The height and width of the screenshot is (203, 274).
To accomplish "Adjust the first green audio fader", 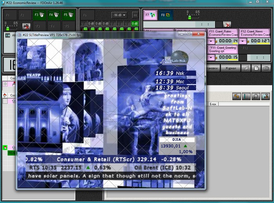I will click(85, 28).
